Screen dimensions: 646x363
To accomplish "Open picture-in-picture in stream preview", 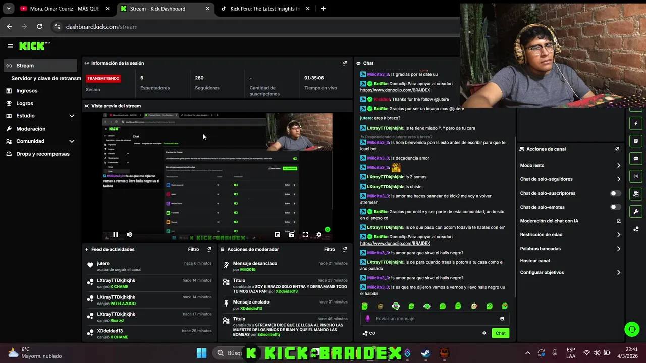I will coord(277,234).
